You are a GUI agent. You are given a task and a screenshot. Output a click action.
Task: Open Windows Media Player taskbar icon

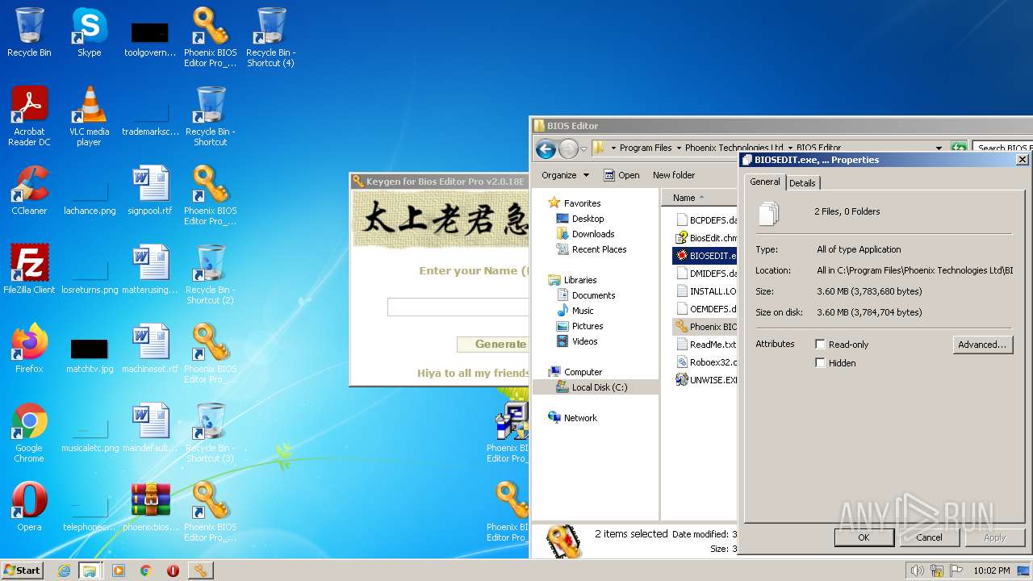coord(119,571)
